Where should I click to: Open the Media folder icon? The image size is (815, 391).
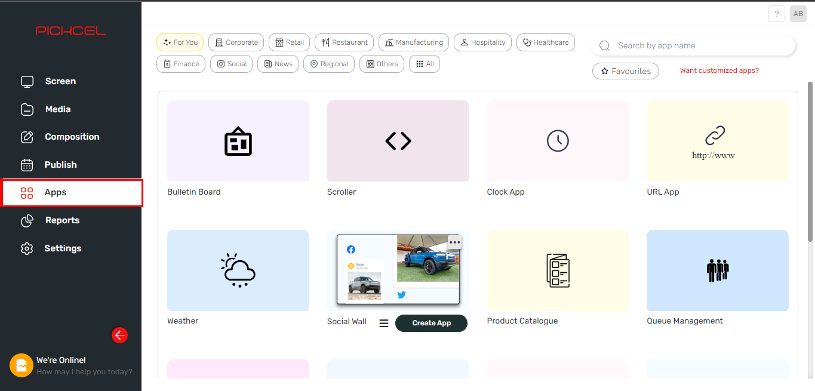tap(27, 109)
